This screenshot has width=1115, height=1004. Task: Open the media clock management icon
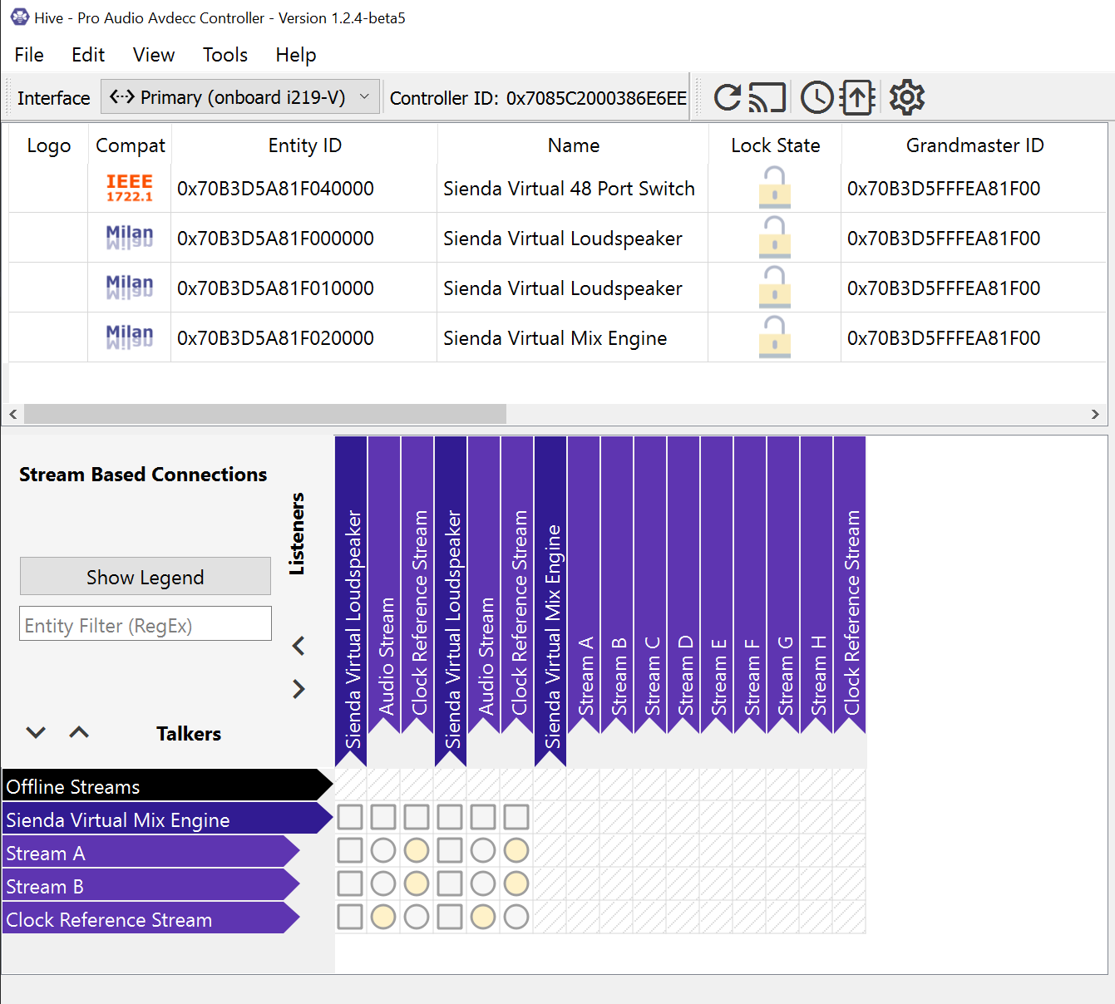click(x=817, y=97)
